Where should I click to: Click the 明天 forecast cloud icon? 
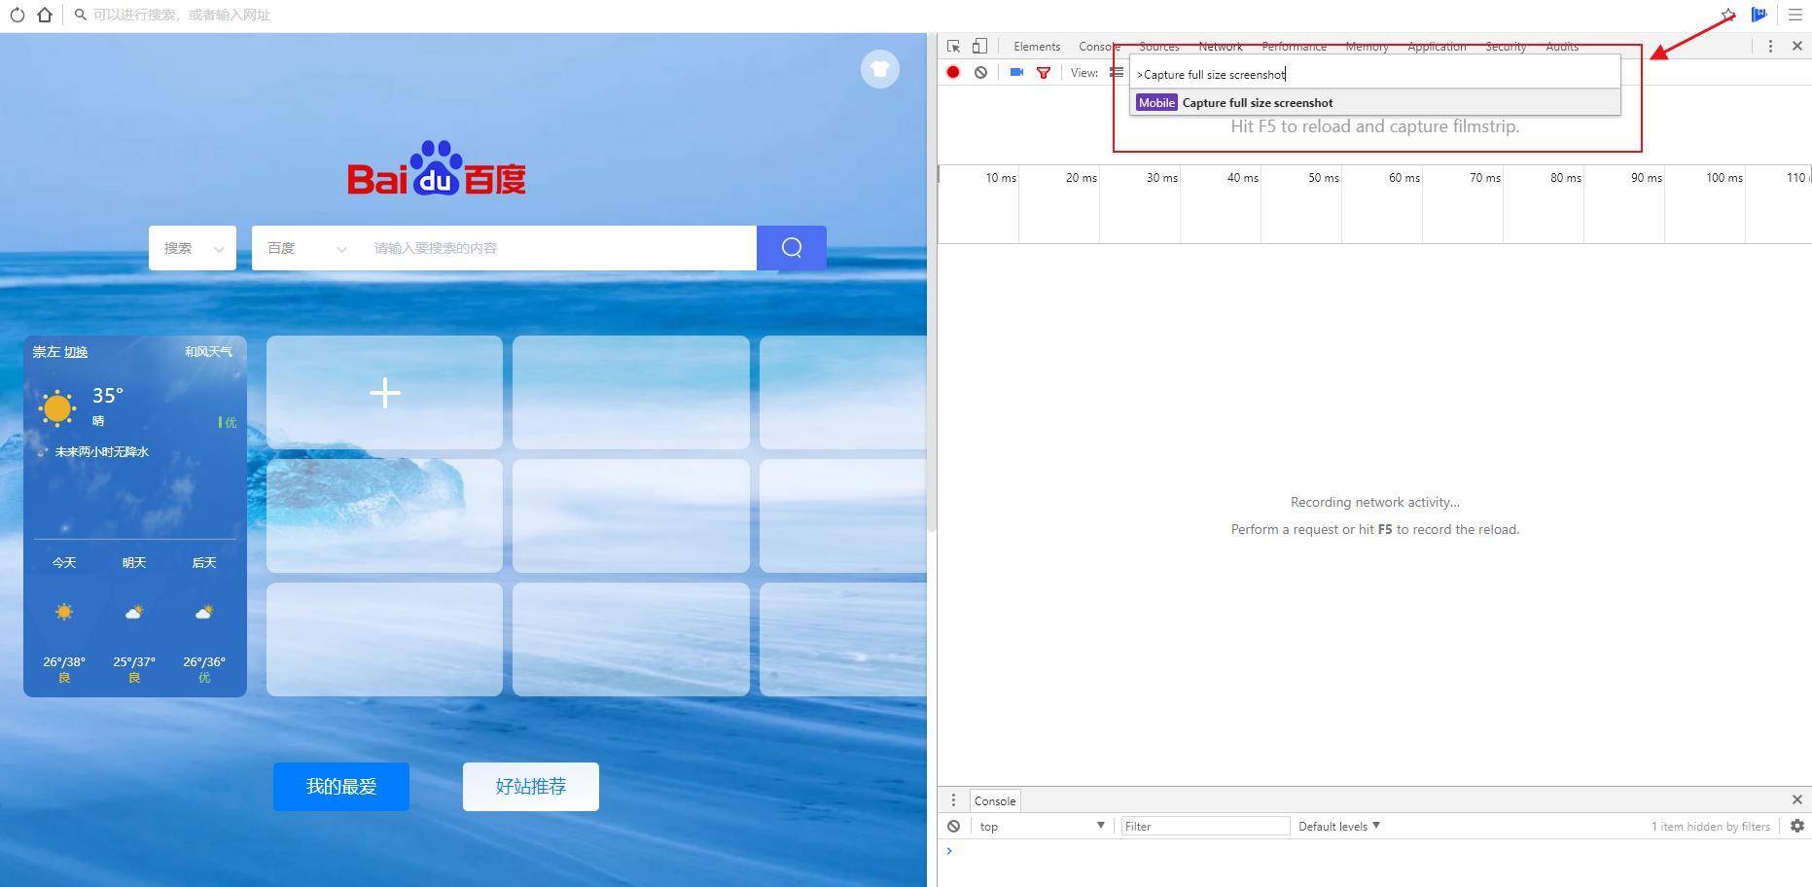click(x=134, y=612)
